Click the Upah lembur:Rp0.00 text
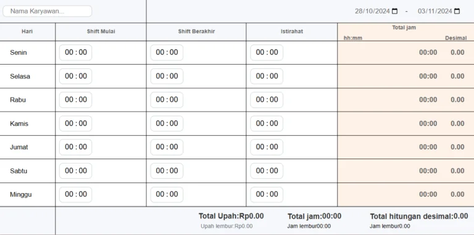 click(227, 226)
